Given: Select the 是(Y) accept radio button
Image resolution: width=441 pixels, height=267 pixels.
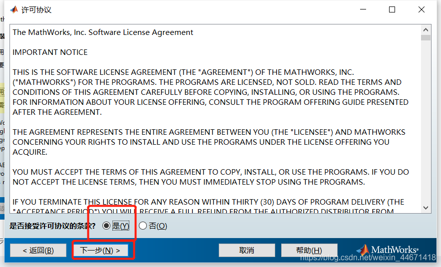Looking at the screenshot, I should pos(106,226).
